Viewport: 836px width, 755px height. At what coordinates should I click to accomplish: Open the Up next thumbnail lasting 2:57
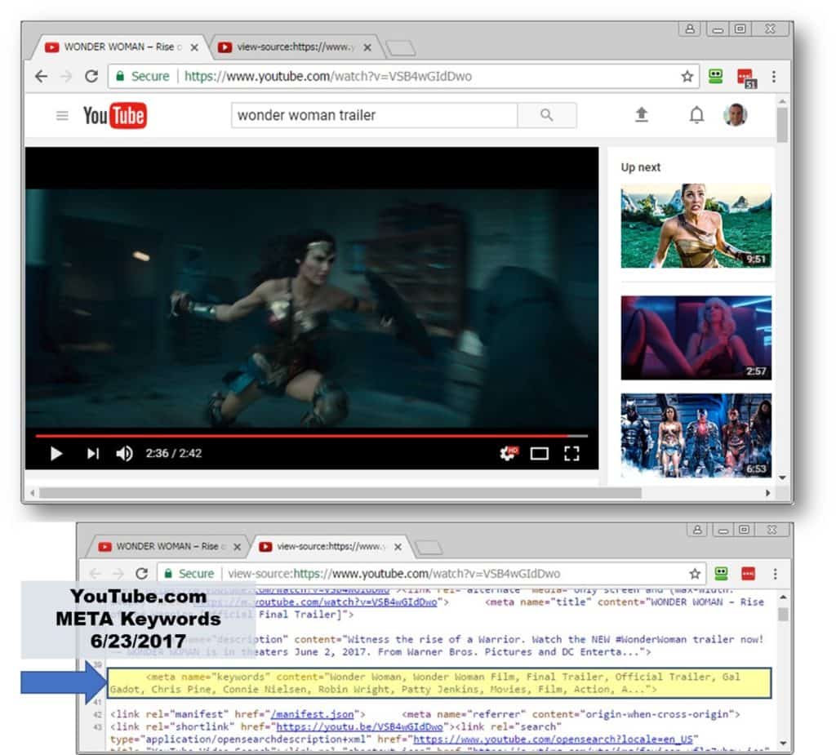tap(696, 338)
